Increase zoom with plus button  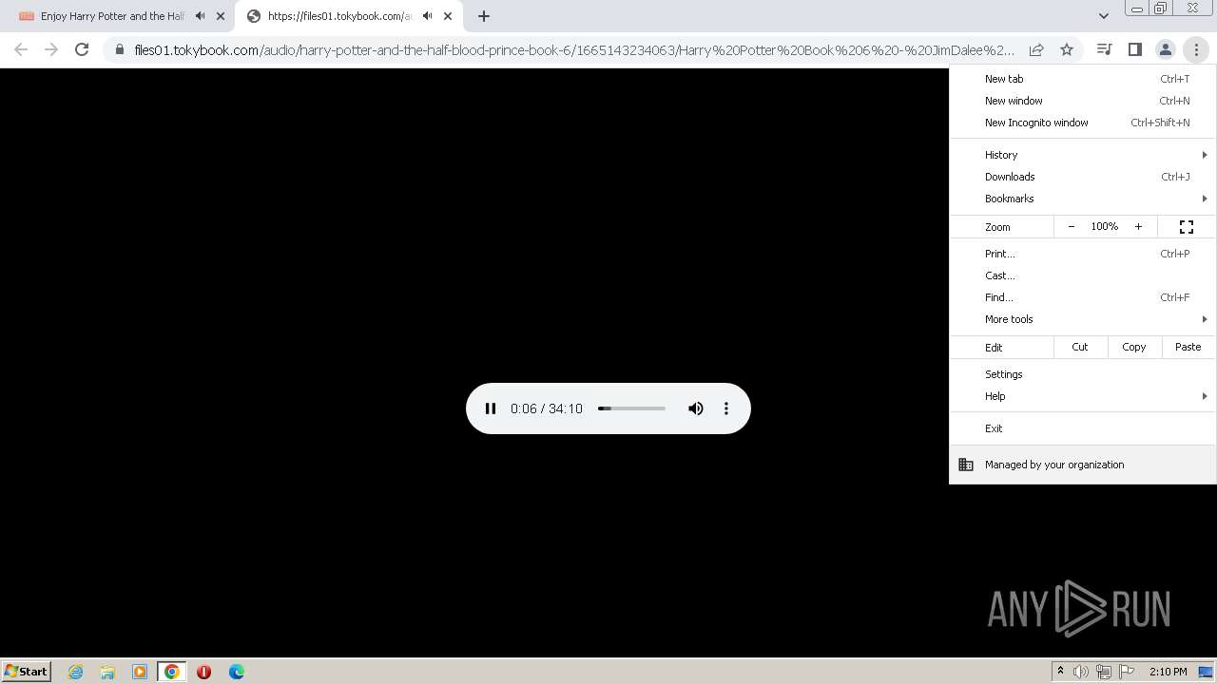pos(1138,227)
